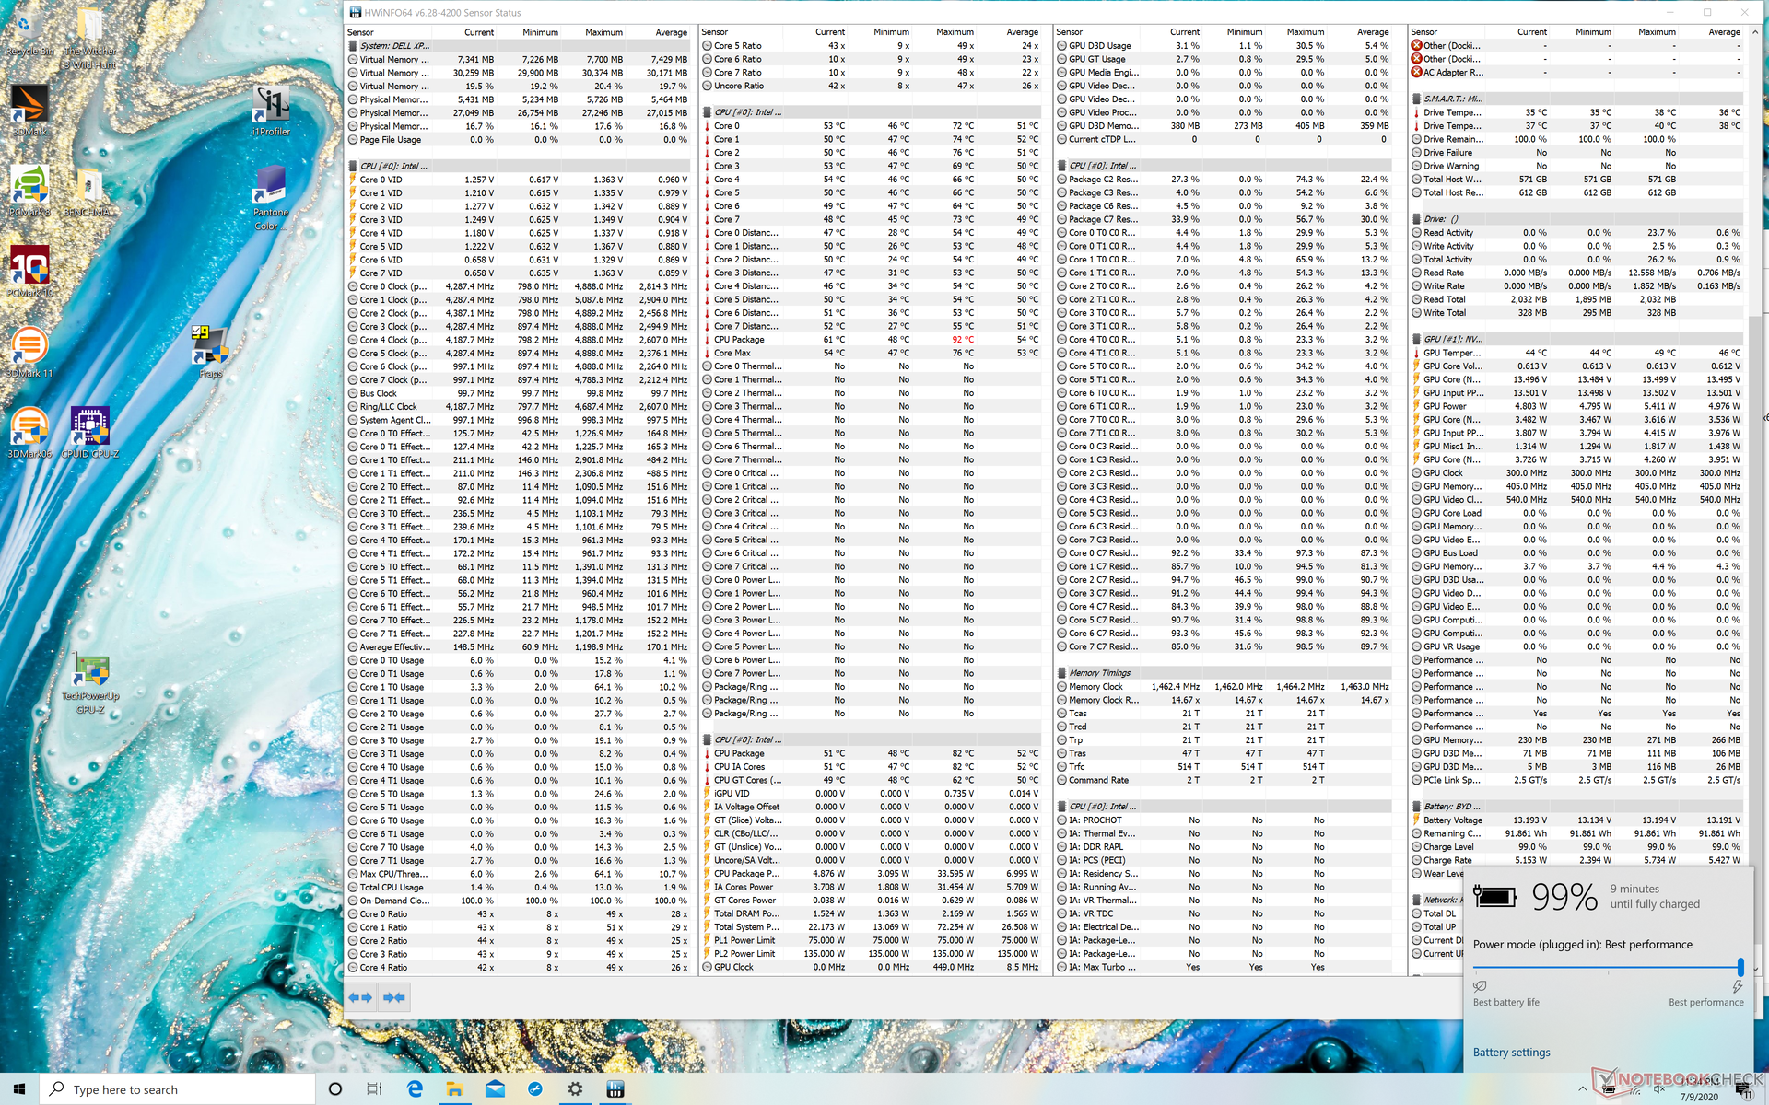Image resolution: width=1769 pixels, height=1105 pixels.
Task: Click in the Type here to search box
Action: tap(177, 1089)
